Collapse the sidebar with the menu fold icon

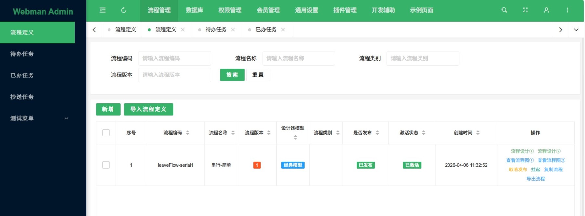pyautogui.click(x=102, y=10)
